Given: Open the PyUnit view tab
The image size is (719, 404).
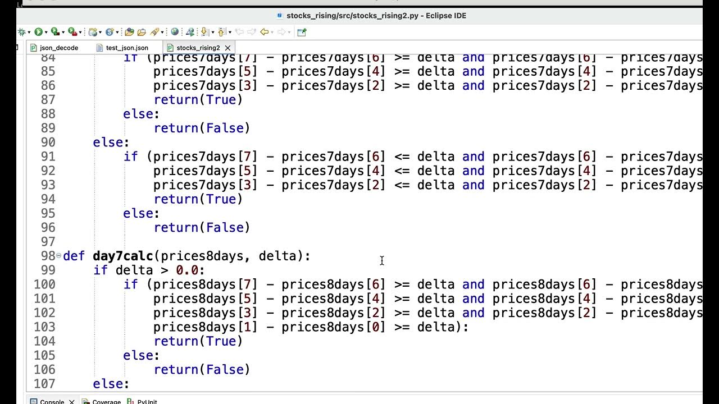Looking at the screenshot, I should (142, 402).
